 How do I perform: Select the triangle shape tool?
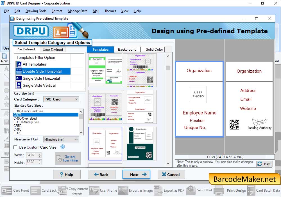[x=6, y=98]
